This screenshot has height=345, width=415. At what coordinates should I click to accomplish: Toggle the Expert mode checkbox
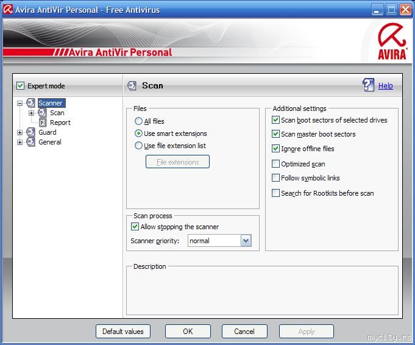(x=20, y=86)
